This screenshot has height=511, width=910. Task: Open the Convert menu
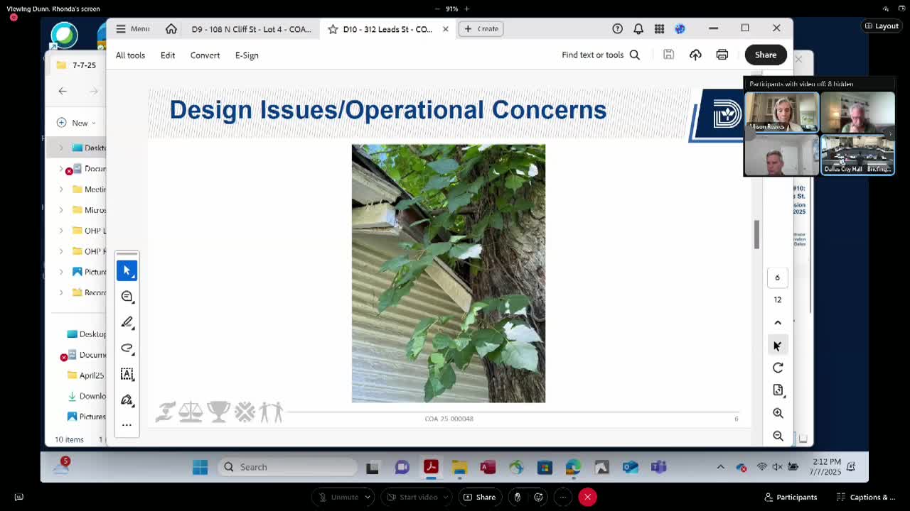coord(205,55)
